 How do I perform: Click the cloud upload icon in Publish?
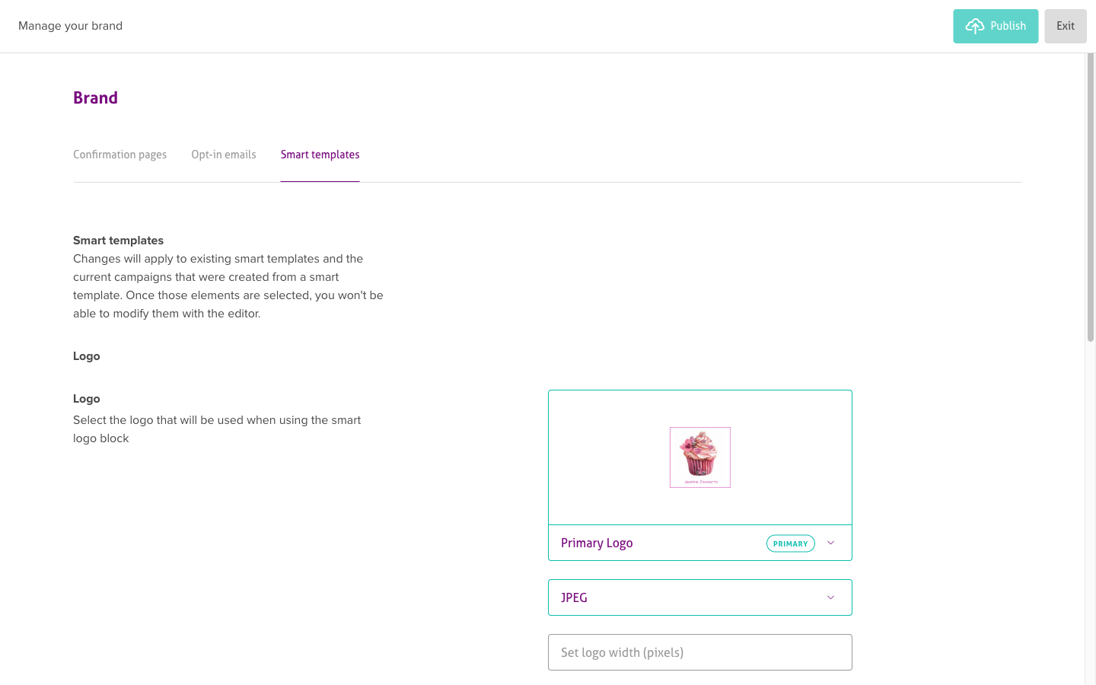pyautogui.click(x=974, y=26)
